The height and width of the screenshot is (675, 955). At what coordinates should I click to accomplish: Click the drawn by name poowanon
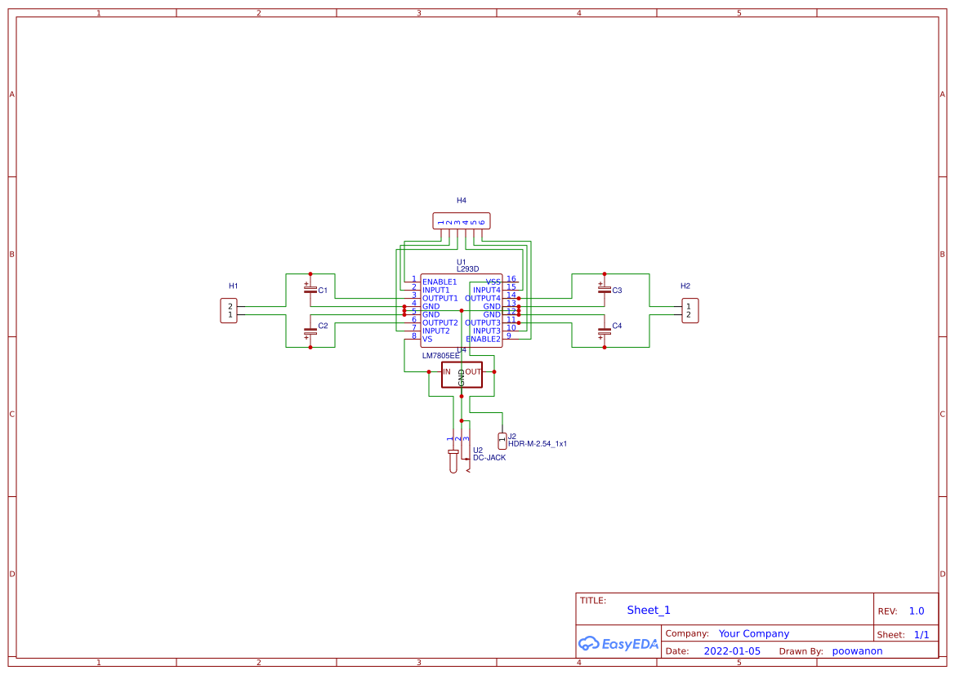[857, 651]
